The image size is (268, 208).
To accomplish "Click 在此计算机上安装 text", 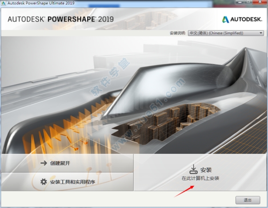I will (x=200, y=178).
